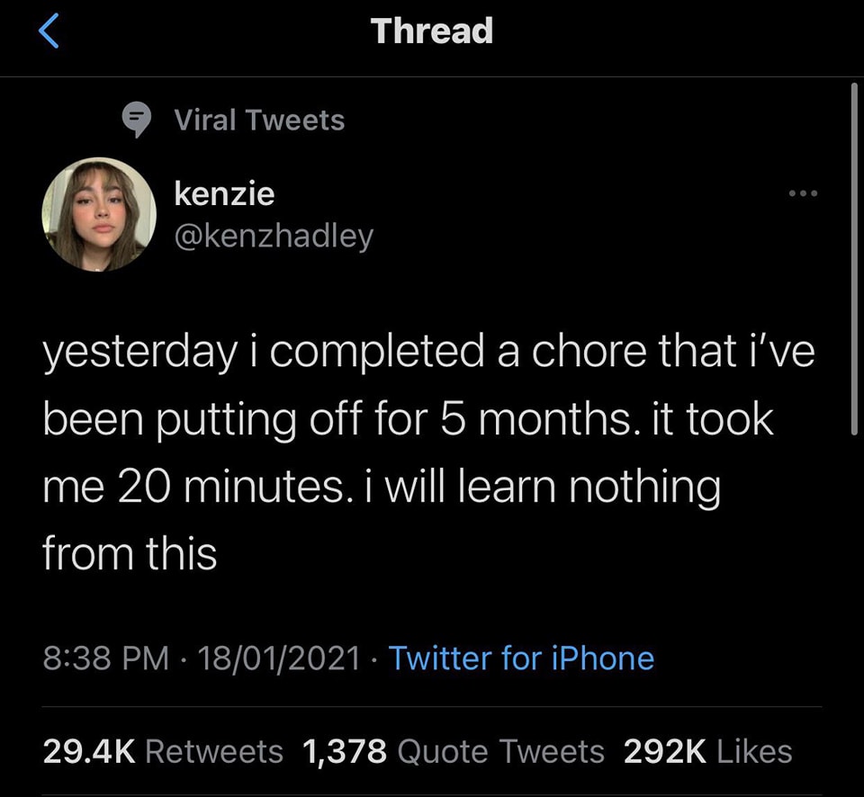Image resolution: width=864 pixels, height=797 pixels.
Task: Open the Twitter for iPhone source link
Action: [521, 658]
